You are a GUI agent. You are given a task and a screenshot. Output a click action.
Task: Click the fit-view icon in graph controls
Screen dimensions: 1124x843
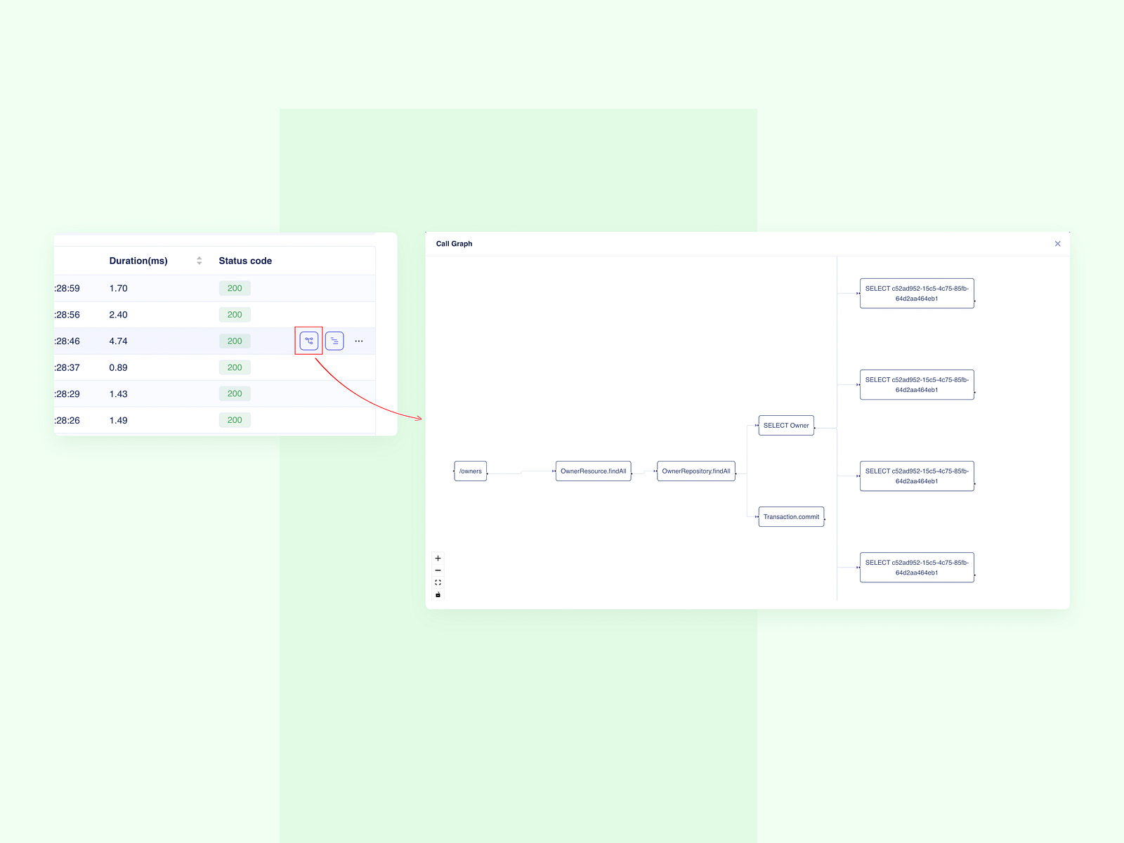[438, 582]
